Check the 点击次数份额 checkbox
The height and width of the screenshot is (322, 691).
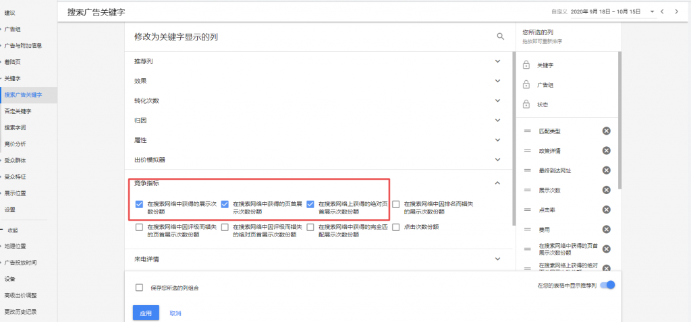point(395,227)
